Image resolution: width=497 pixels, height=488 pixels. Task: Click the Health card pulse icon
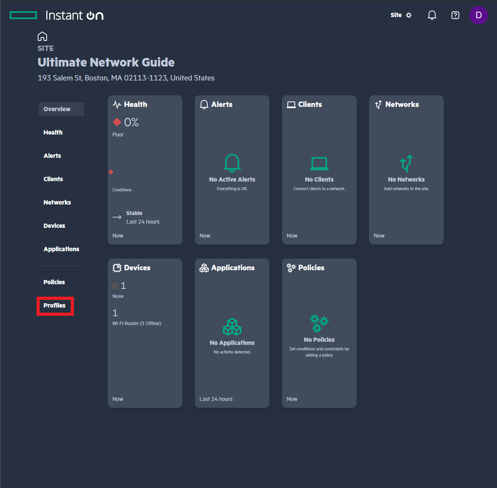pyautogui.click(x=117, y=105)
